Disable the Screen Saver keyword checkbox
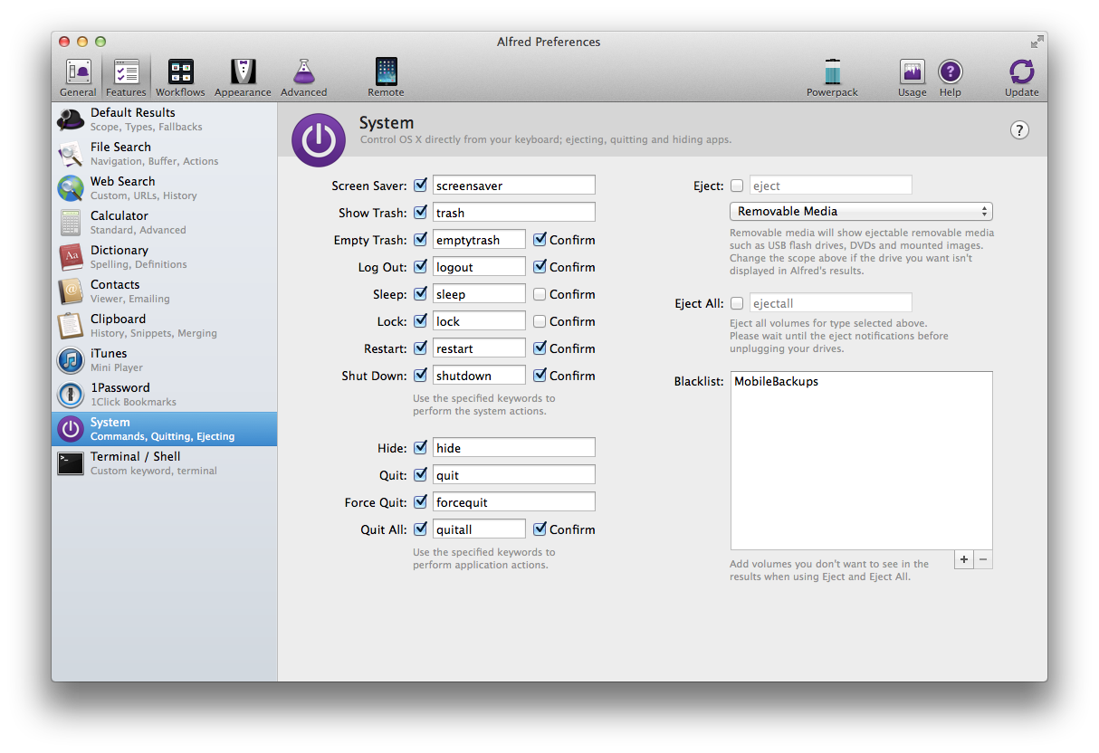 [x=420, y=186]
